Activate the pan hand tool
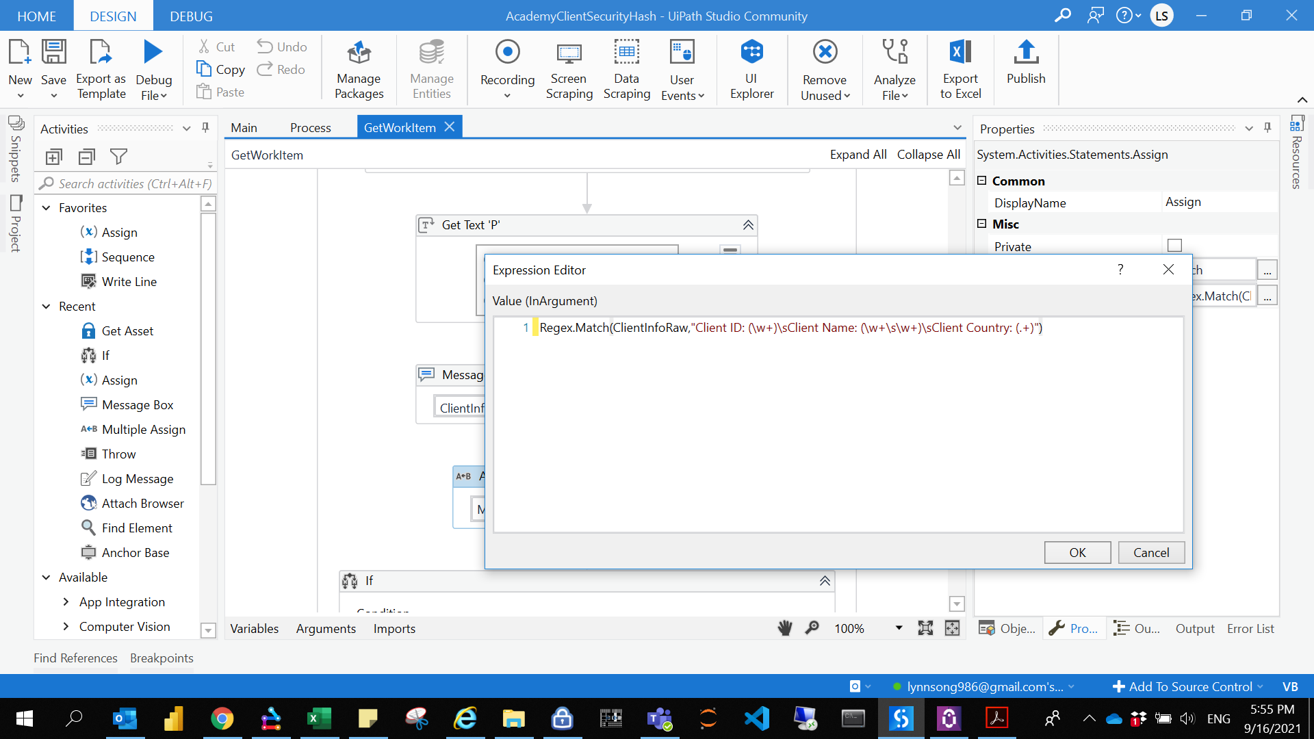The image size is (1314, 739). point(785,628)
